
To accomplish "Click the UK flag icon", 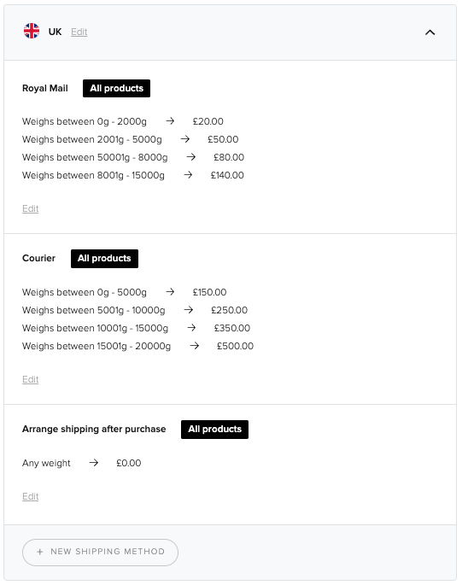I will [32, 31].
